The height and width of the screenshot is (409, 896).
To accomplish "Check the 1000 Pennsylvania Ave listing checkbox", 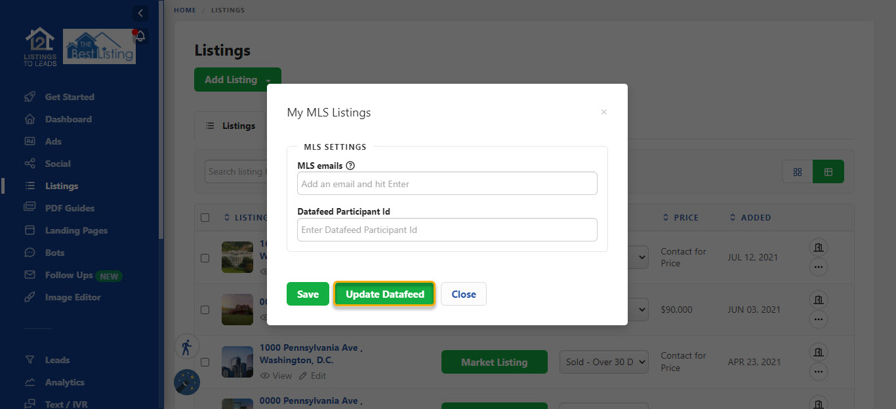I will pos(205,362).
